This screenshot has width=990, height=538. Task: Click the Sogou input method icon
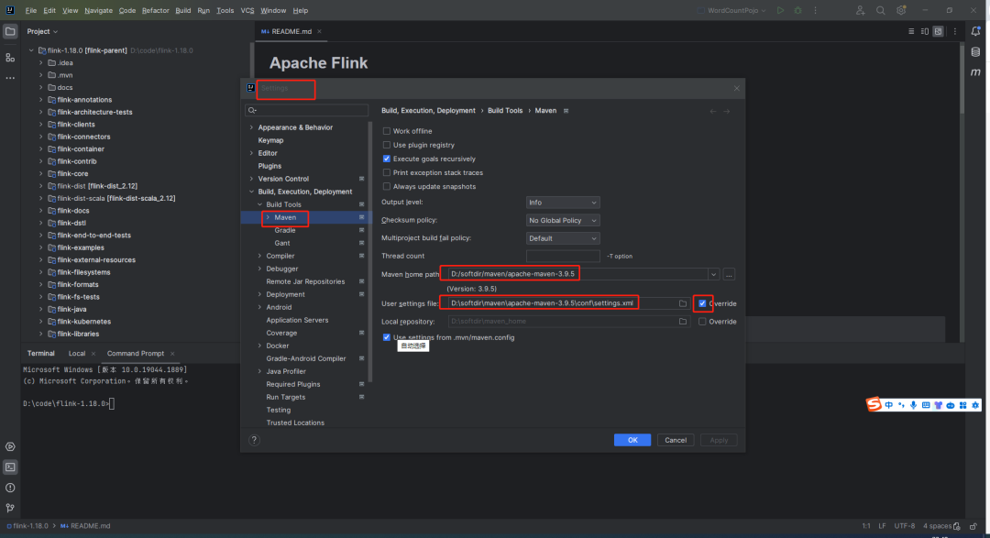[874, 405]
